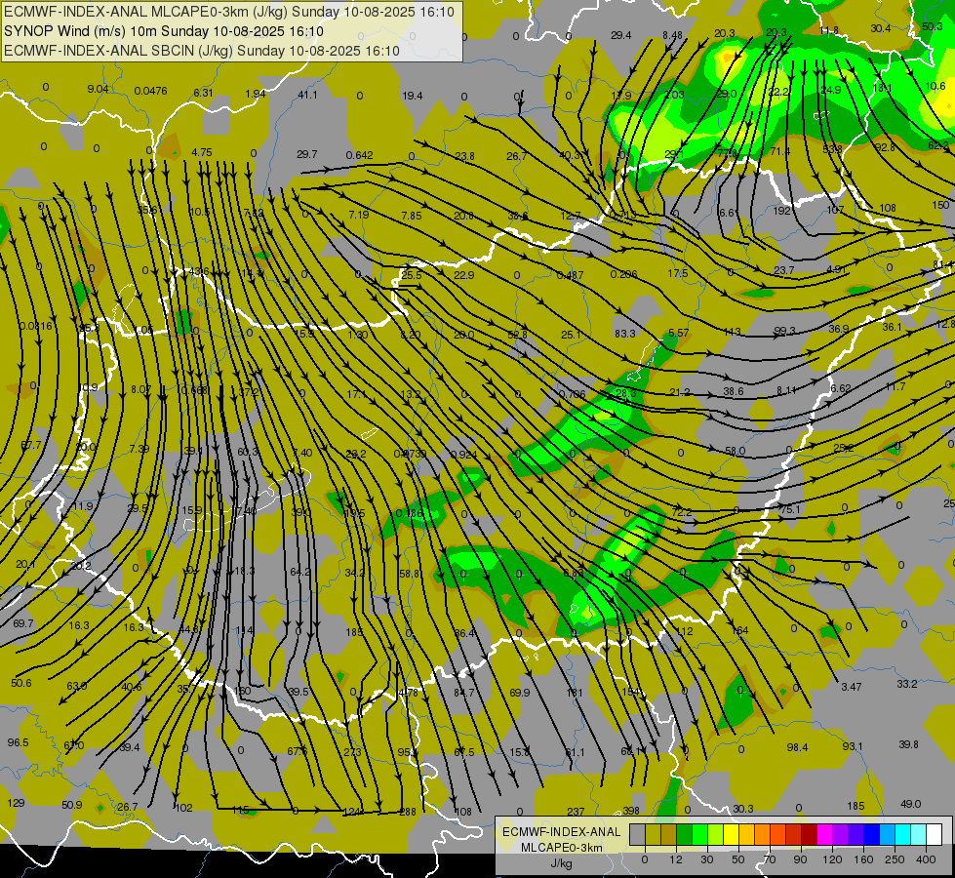This screenshot has height=878, width=955.
Task: Click the map value 0.924
Action: point(463,454)
